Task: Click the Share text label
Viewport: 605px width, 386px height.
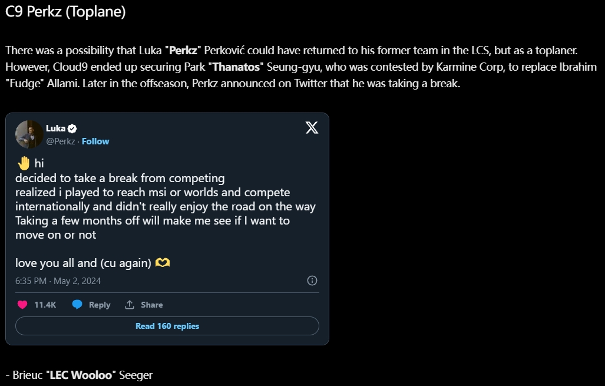Action: (x=151, y=305)
